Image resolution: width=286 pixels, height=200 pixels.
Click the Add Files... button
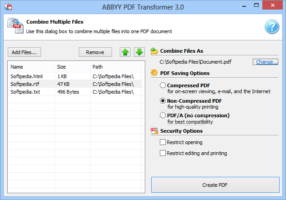coord(24,52)
